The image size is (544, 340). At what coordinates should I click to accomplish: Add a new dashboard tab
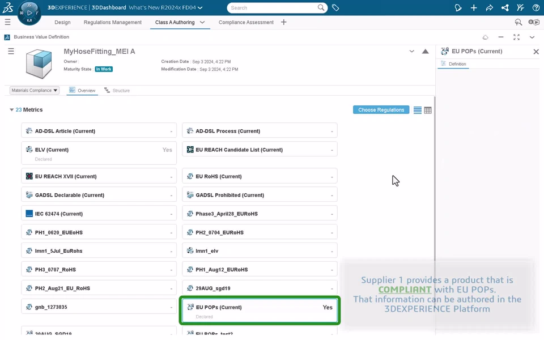283,22
